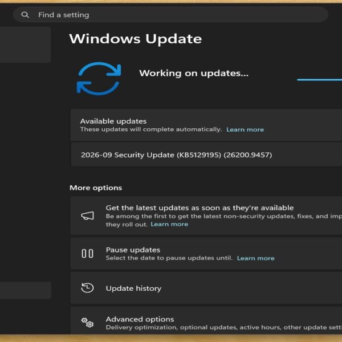Open Get the latest updates as soon option

pyautogui.click(x=206, y=215)
